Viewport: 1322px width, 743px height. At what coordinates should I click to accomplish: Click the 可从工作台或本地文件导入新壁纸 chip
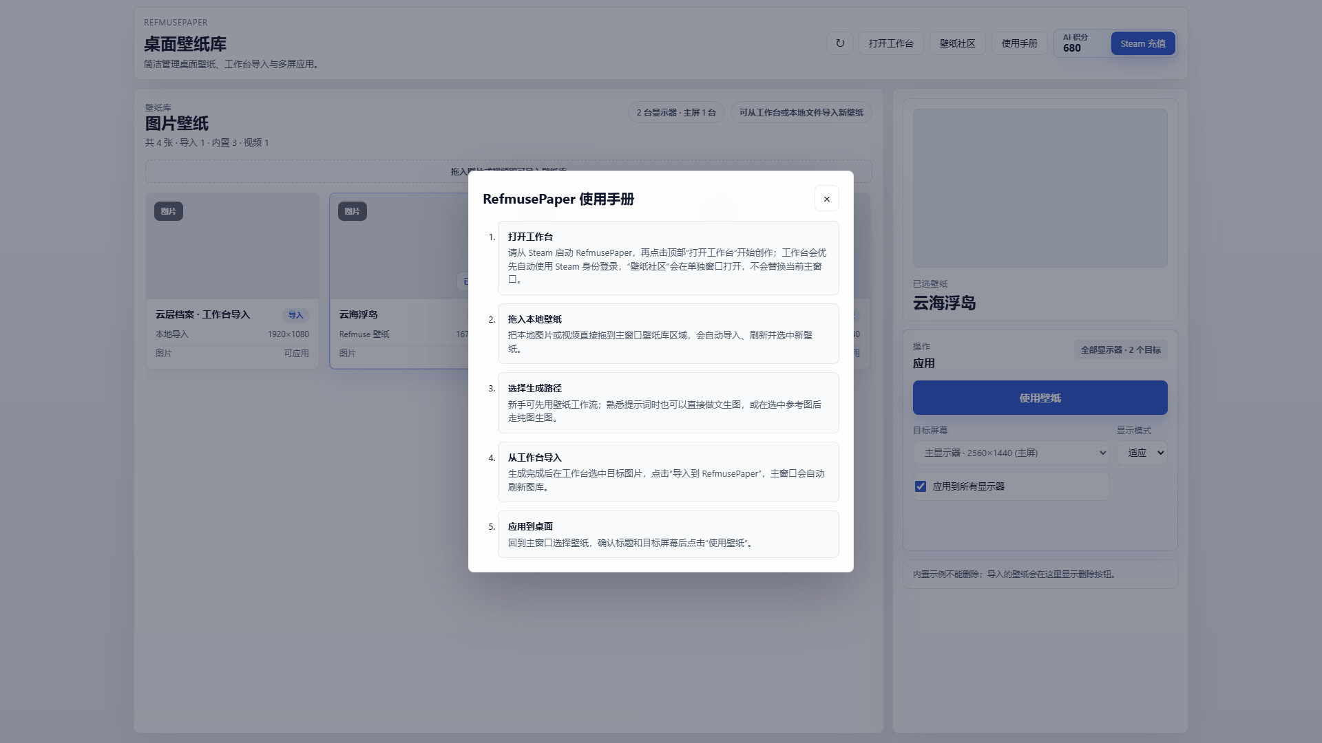(801, 112)
